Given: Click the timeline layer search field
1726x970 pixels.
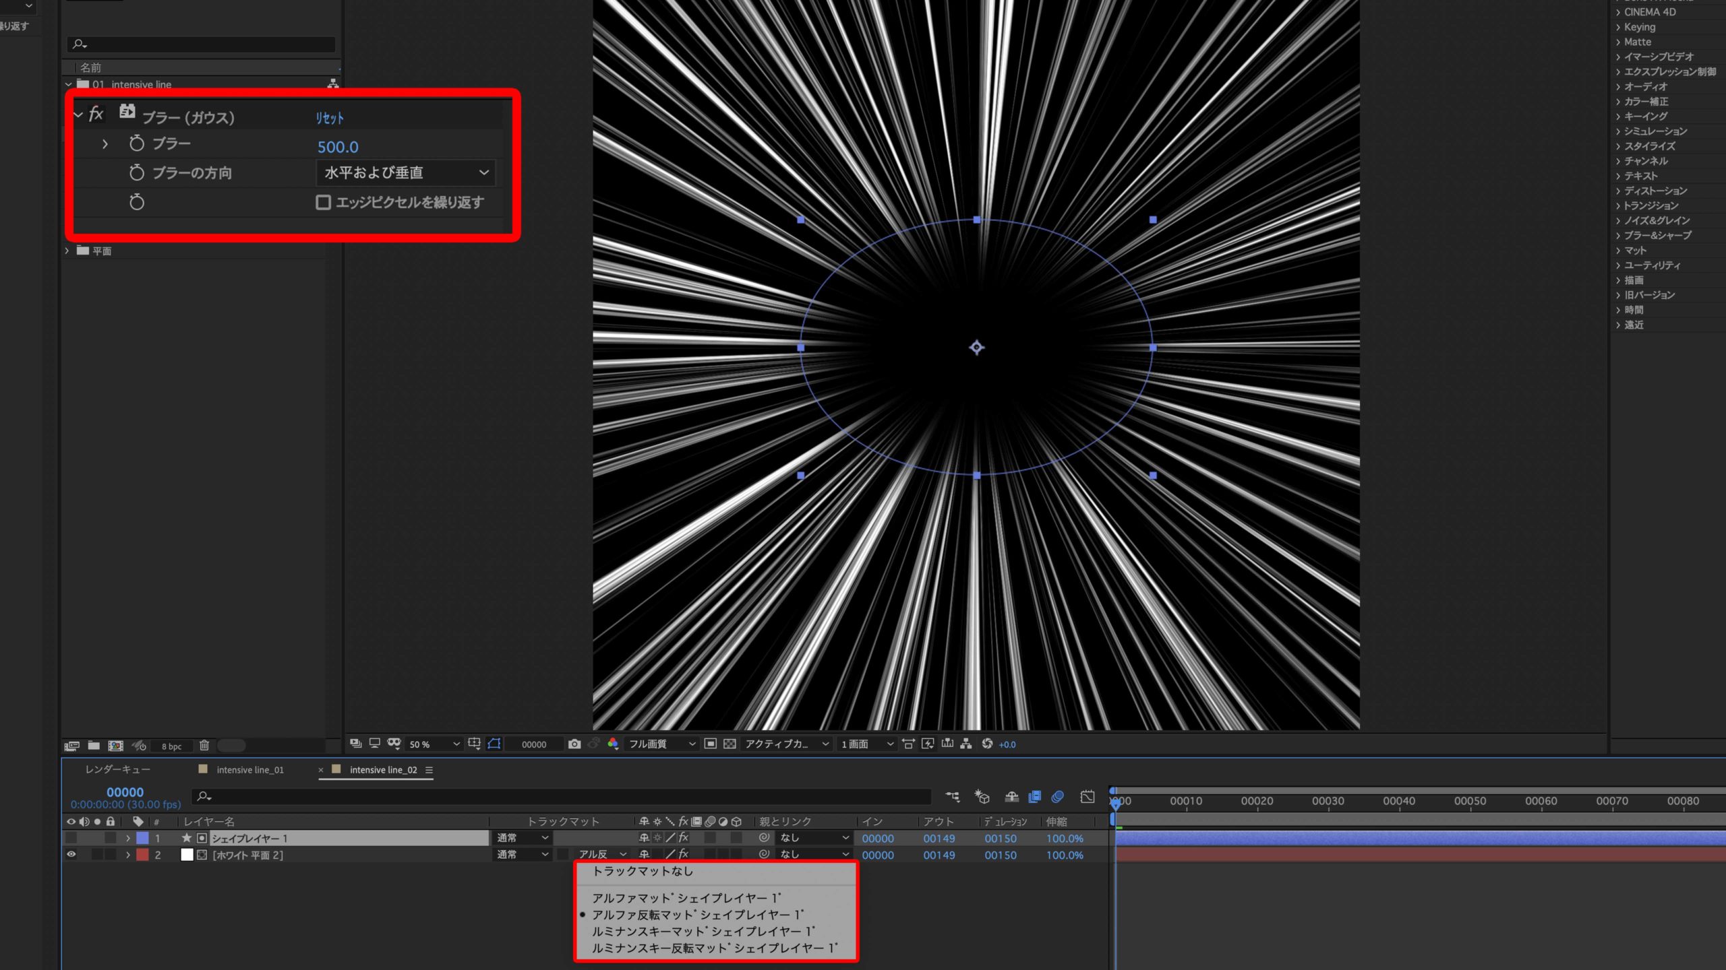Looking at the screenshot, I should click(x=561, y=797).
